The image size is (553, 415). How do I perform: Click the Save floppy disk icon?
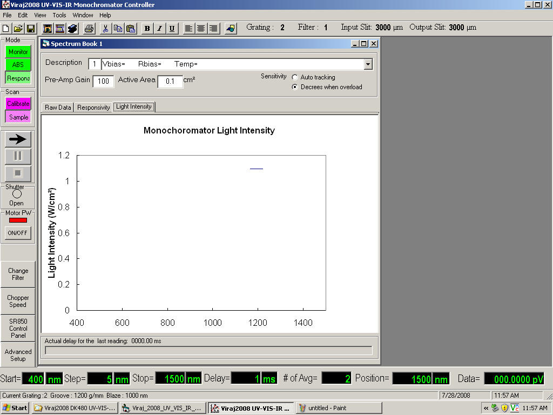[31, 28]
